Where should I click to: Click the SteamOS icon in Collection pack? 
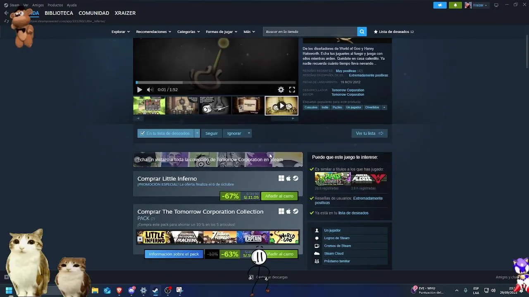click(x=295, y=211)
